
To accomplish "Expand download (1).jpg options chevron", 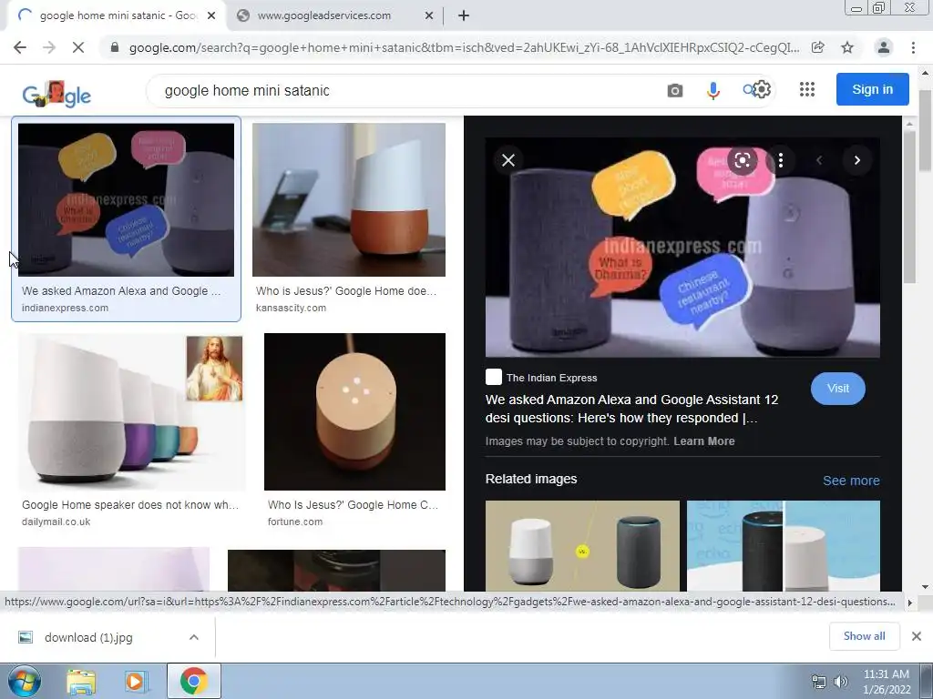I will click(x=193, y=637).
